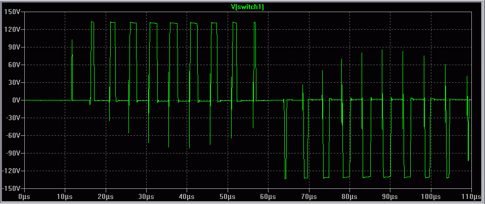This screenshot has width=485, height=204.
Task: Click the -120V vertical axis label
Action: (x=11, y=171)
